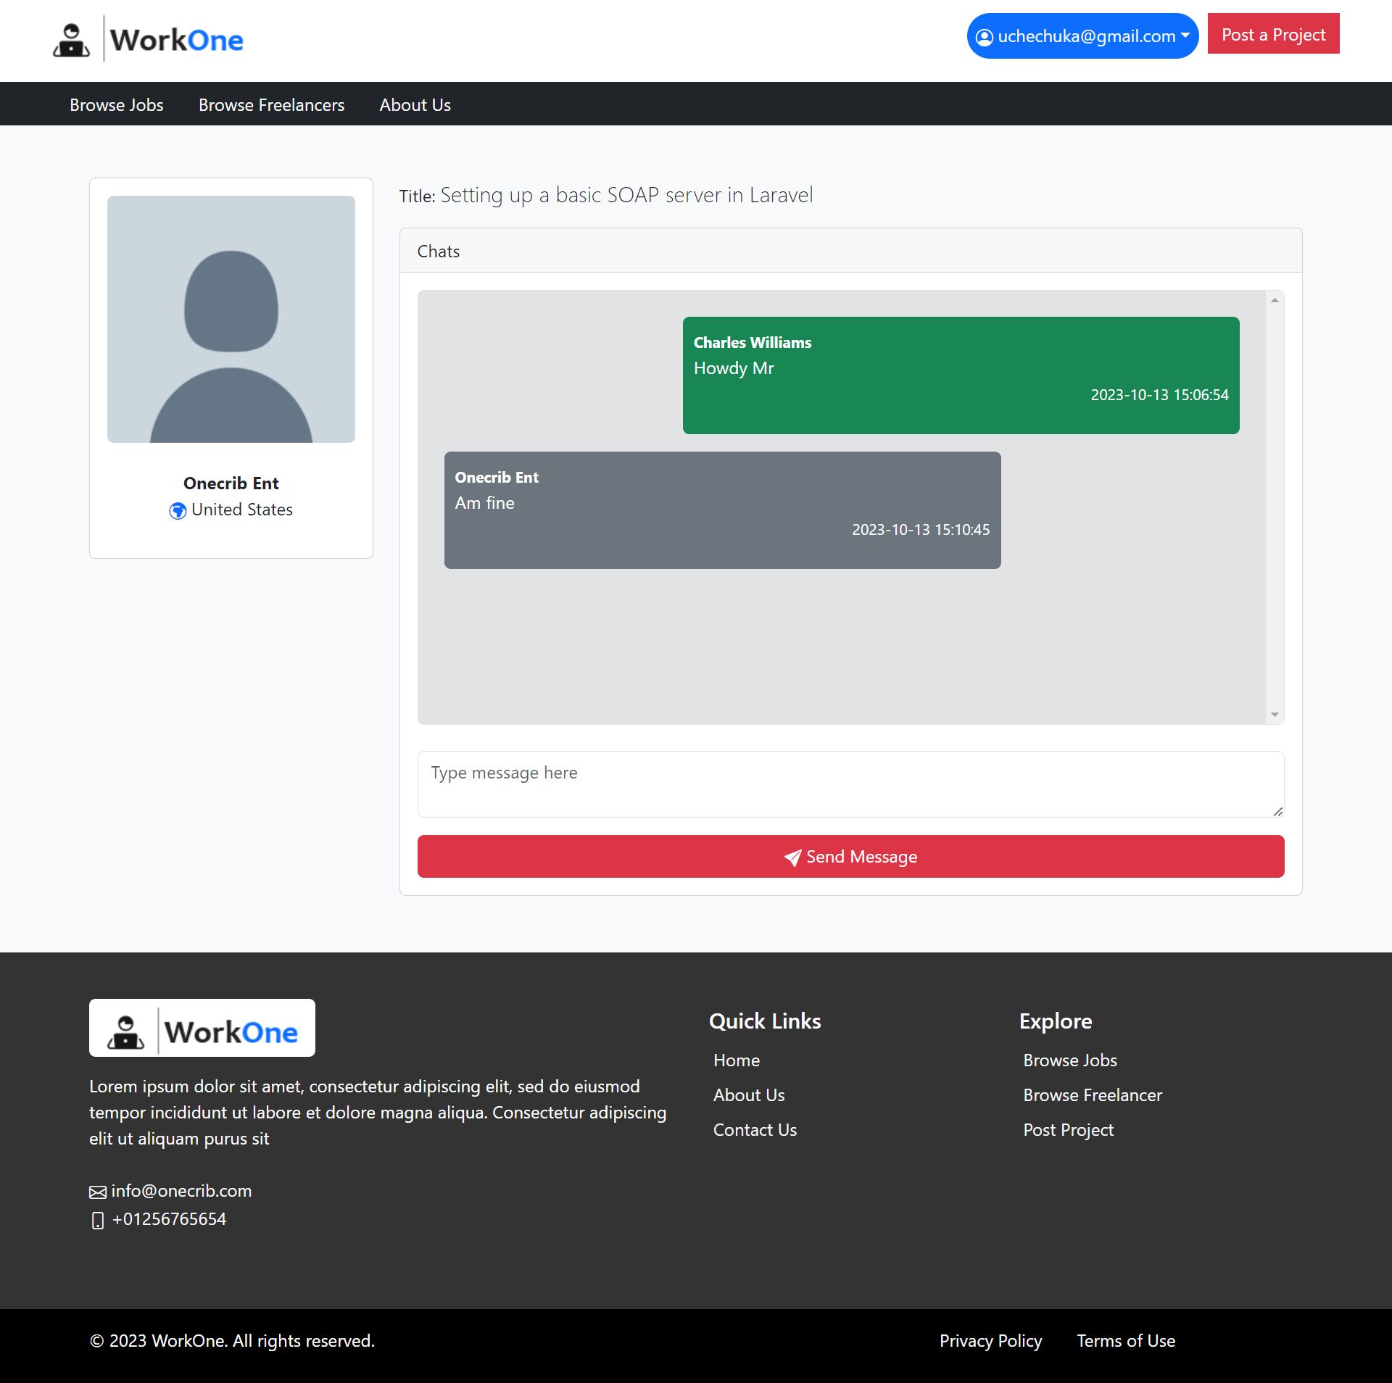This screenshot has width=1392, height=1383.
Task: Click the globe icon beside United States
Action: (x=178, y=511)
